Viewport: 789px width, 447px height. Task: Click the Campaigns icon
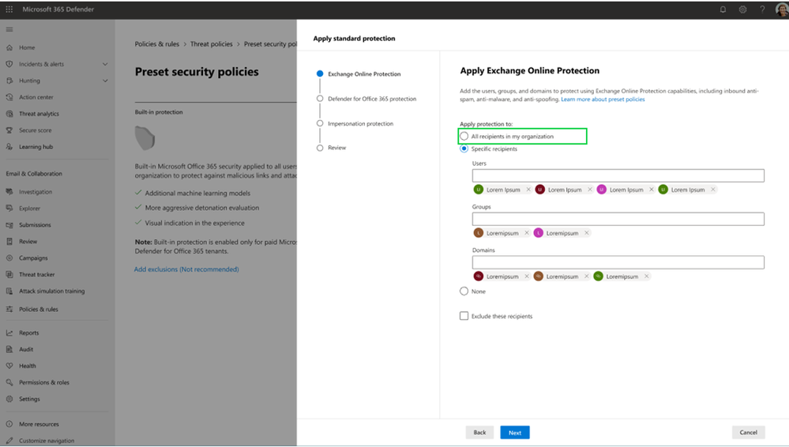[9, 257]
